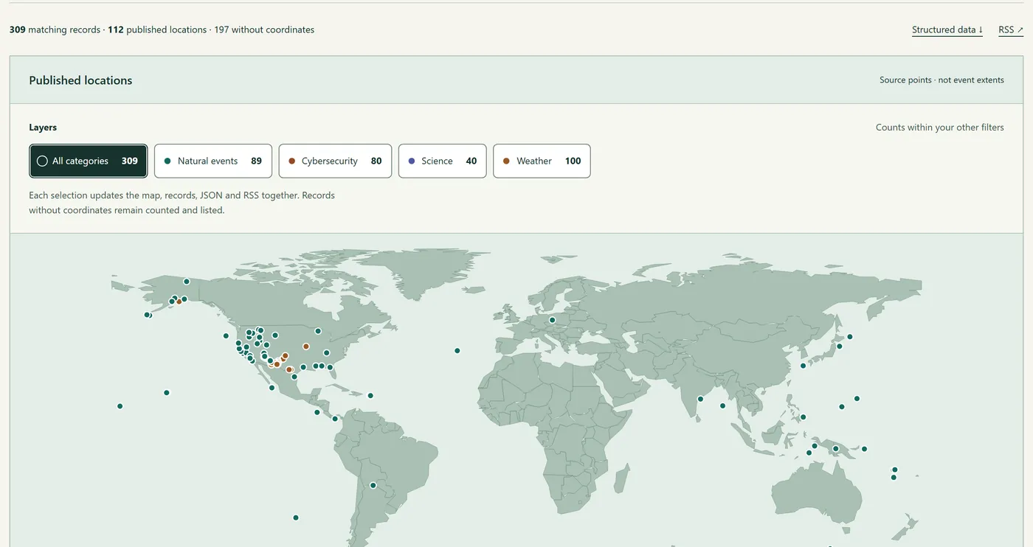Click the marker in Florida
The width and height of the screenshot is (1033, 547).
tap(331, 366)
